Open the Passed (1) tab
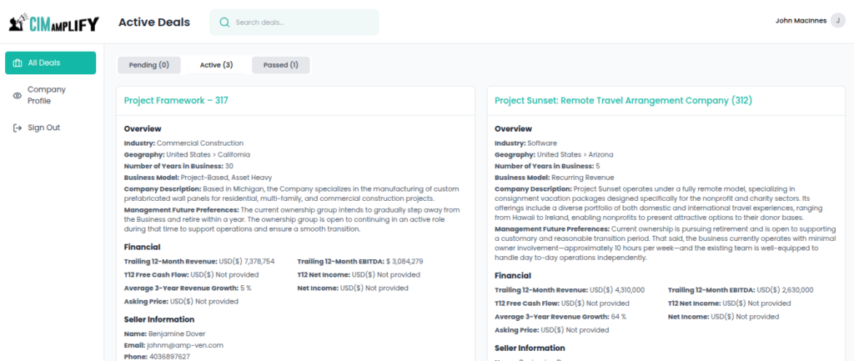The width and height of the screenshot is (854, 361). (x=280, y=65)
